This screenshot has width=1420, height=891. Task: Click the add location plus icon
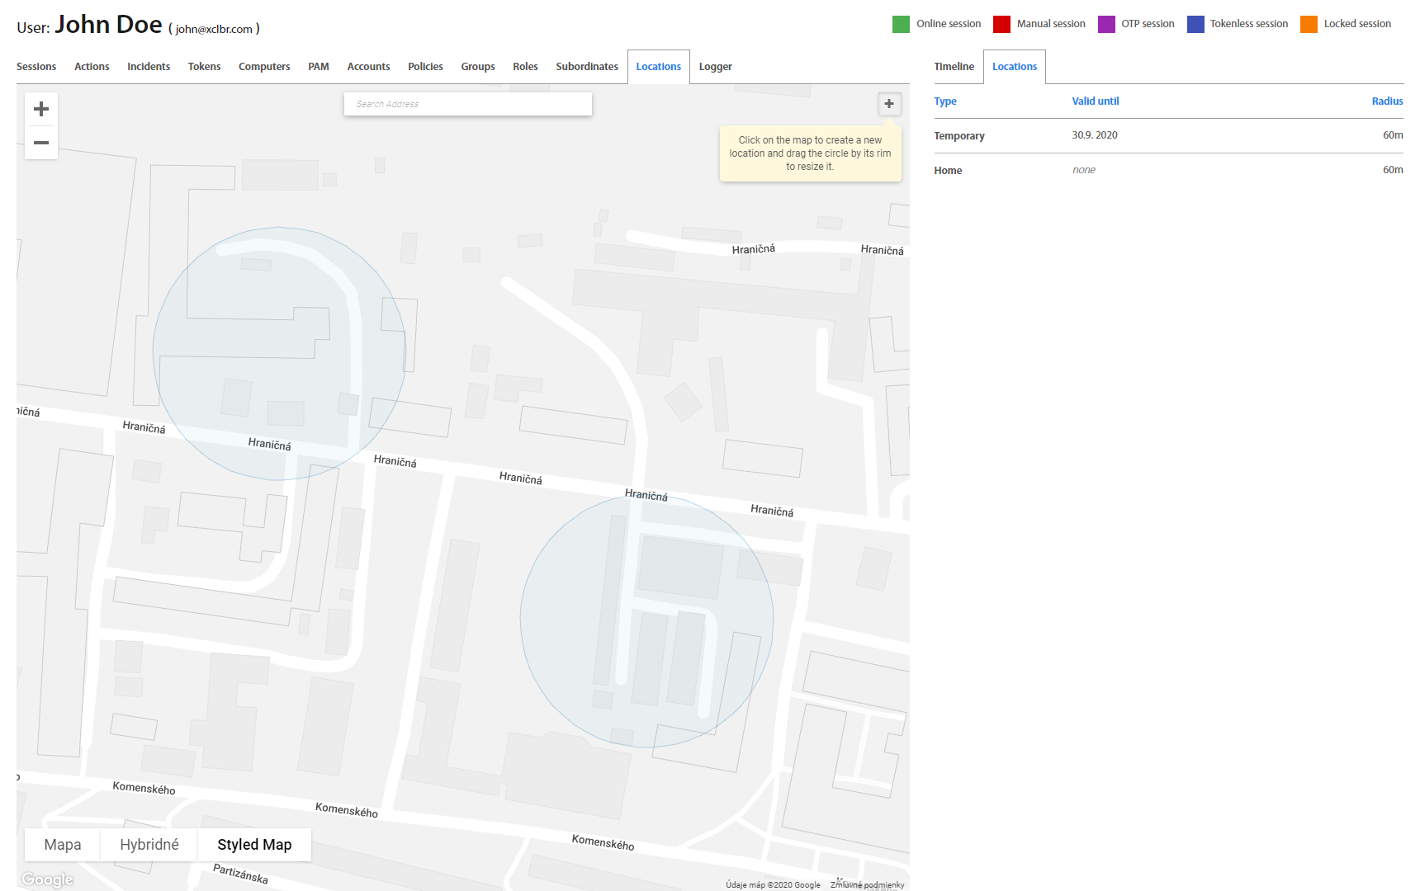coord(889,104)
